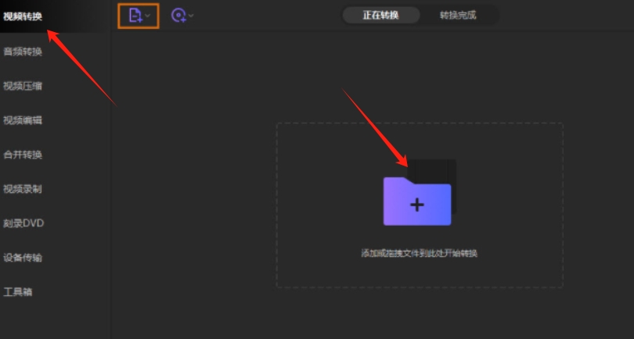Open 工具箱 in the sidebar
The width and height of the screenshot is (634, 339).
point(18,292)
